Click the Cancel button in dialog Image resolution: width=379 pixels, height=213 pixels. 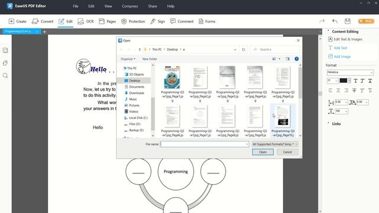pos(287,152)
